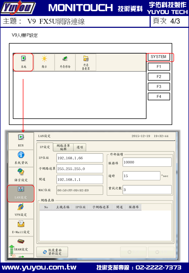Viewport: 189px width, 273px height.
Task: Click the LAN設定 page title text
Action: pos(44,136)
